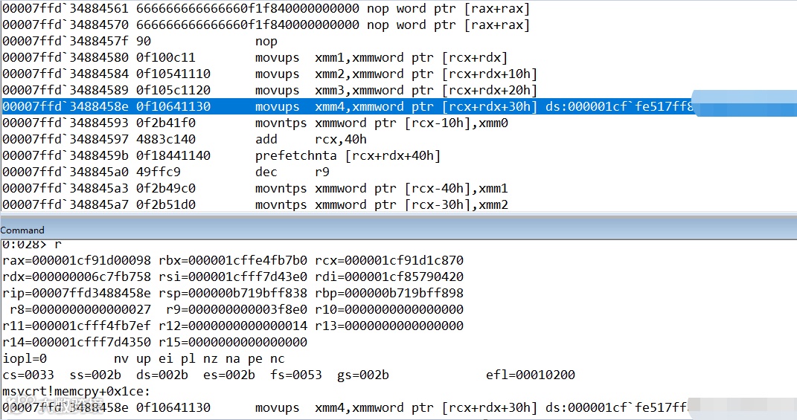Click the ss=002b segment value
The height and width of the screenshot is (420, 797).
pos(95,375)
